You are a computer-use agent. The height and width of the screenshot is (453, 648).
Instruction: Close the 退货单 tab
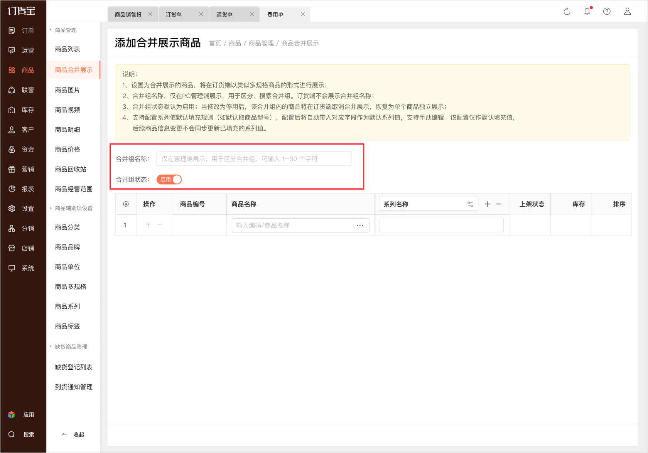252,14
